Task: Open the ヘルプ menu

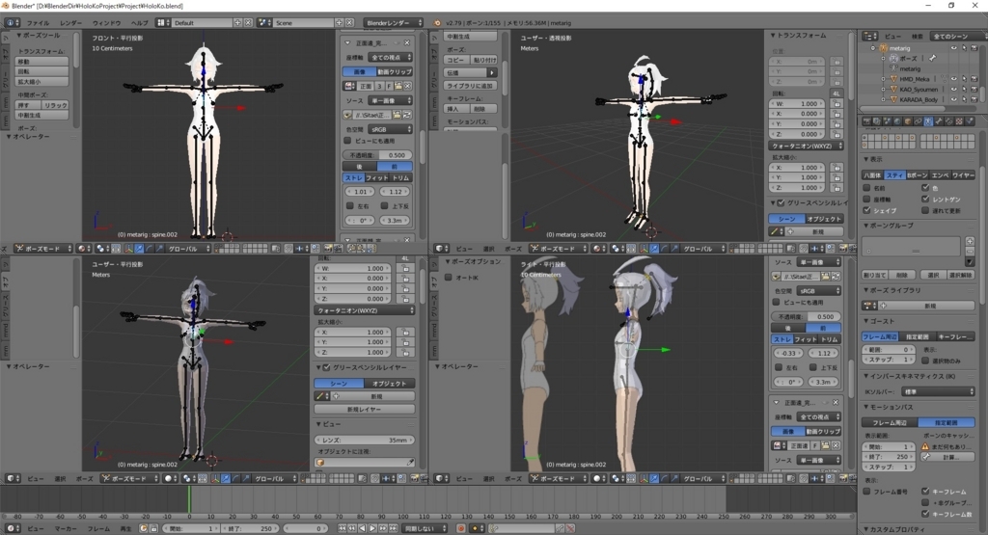Action: pos(139,23)
